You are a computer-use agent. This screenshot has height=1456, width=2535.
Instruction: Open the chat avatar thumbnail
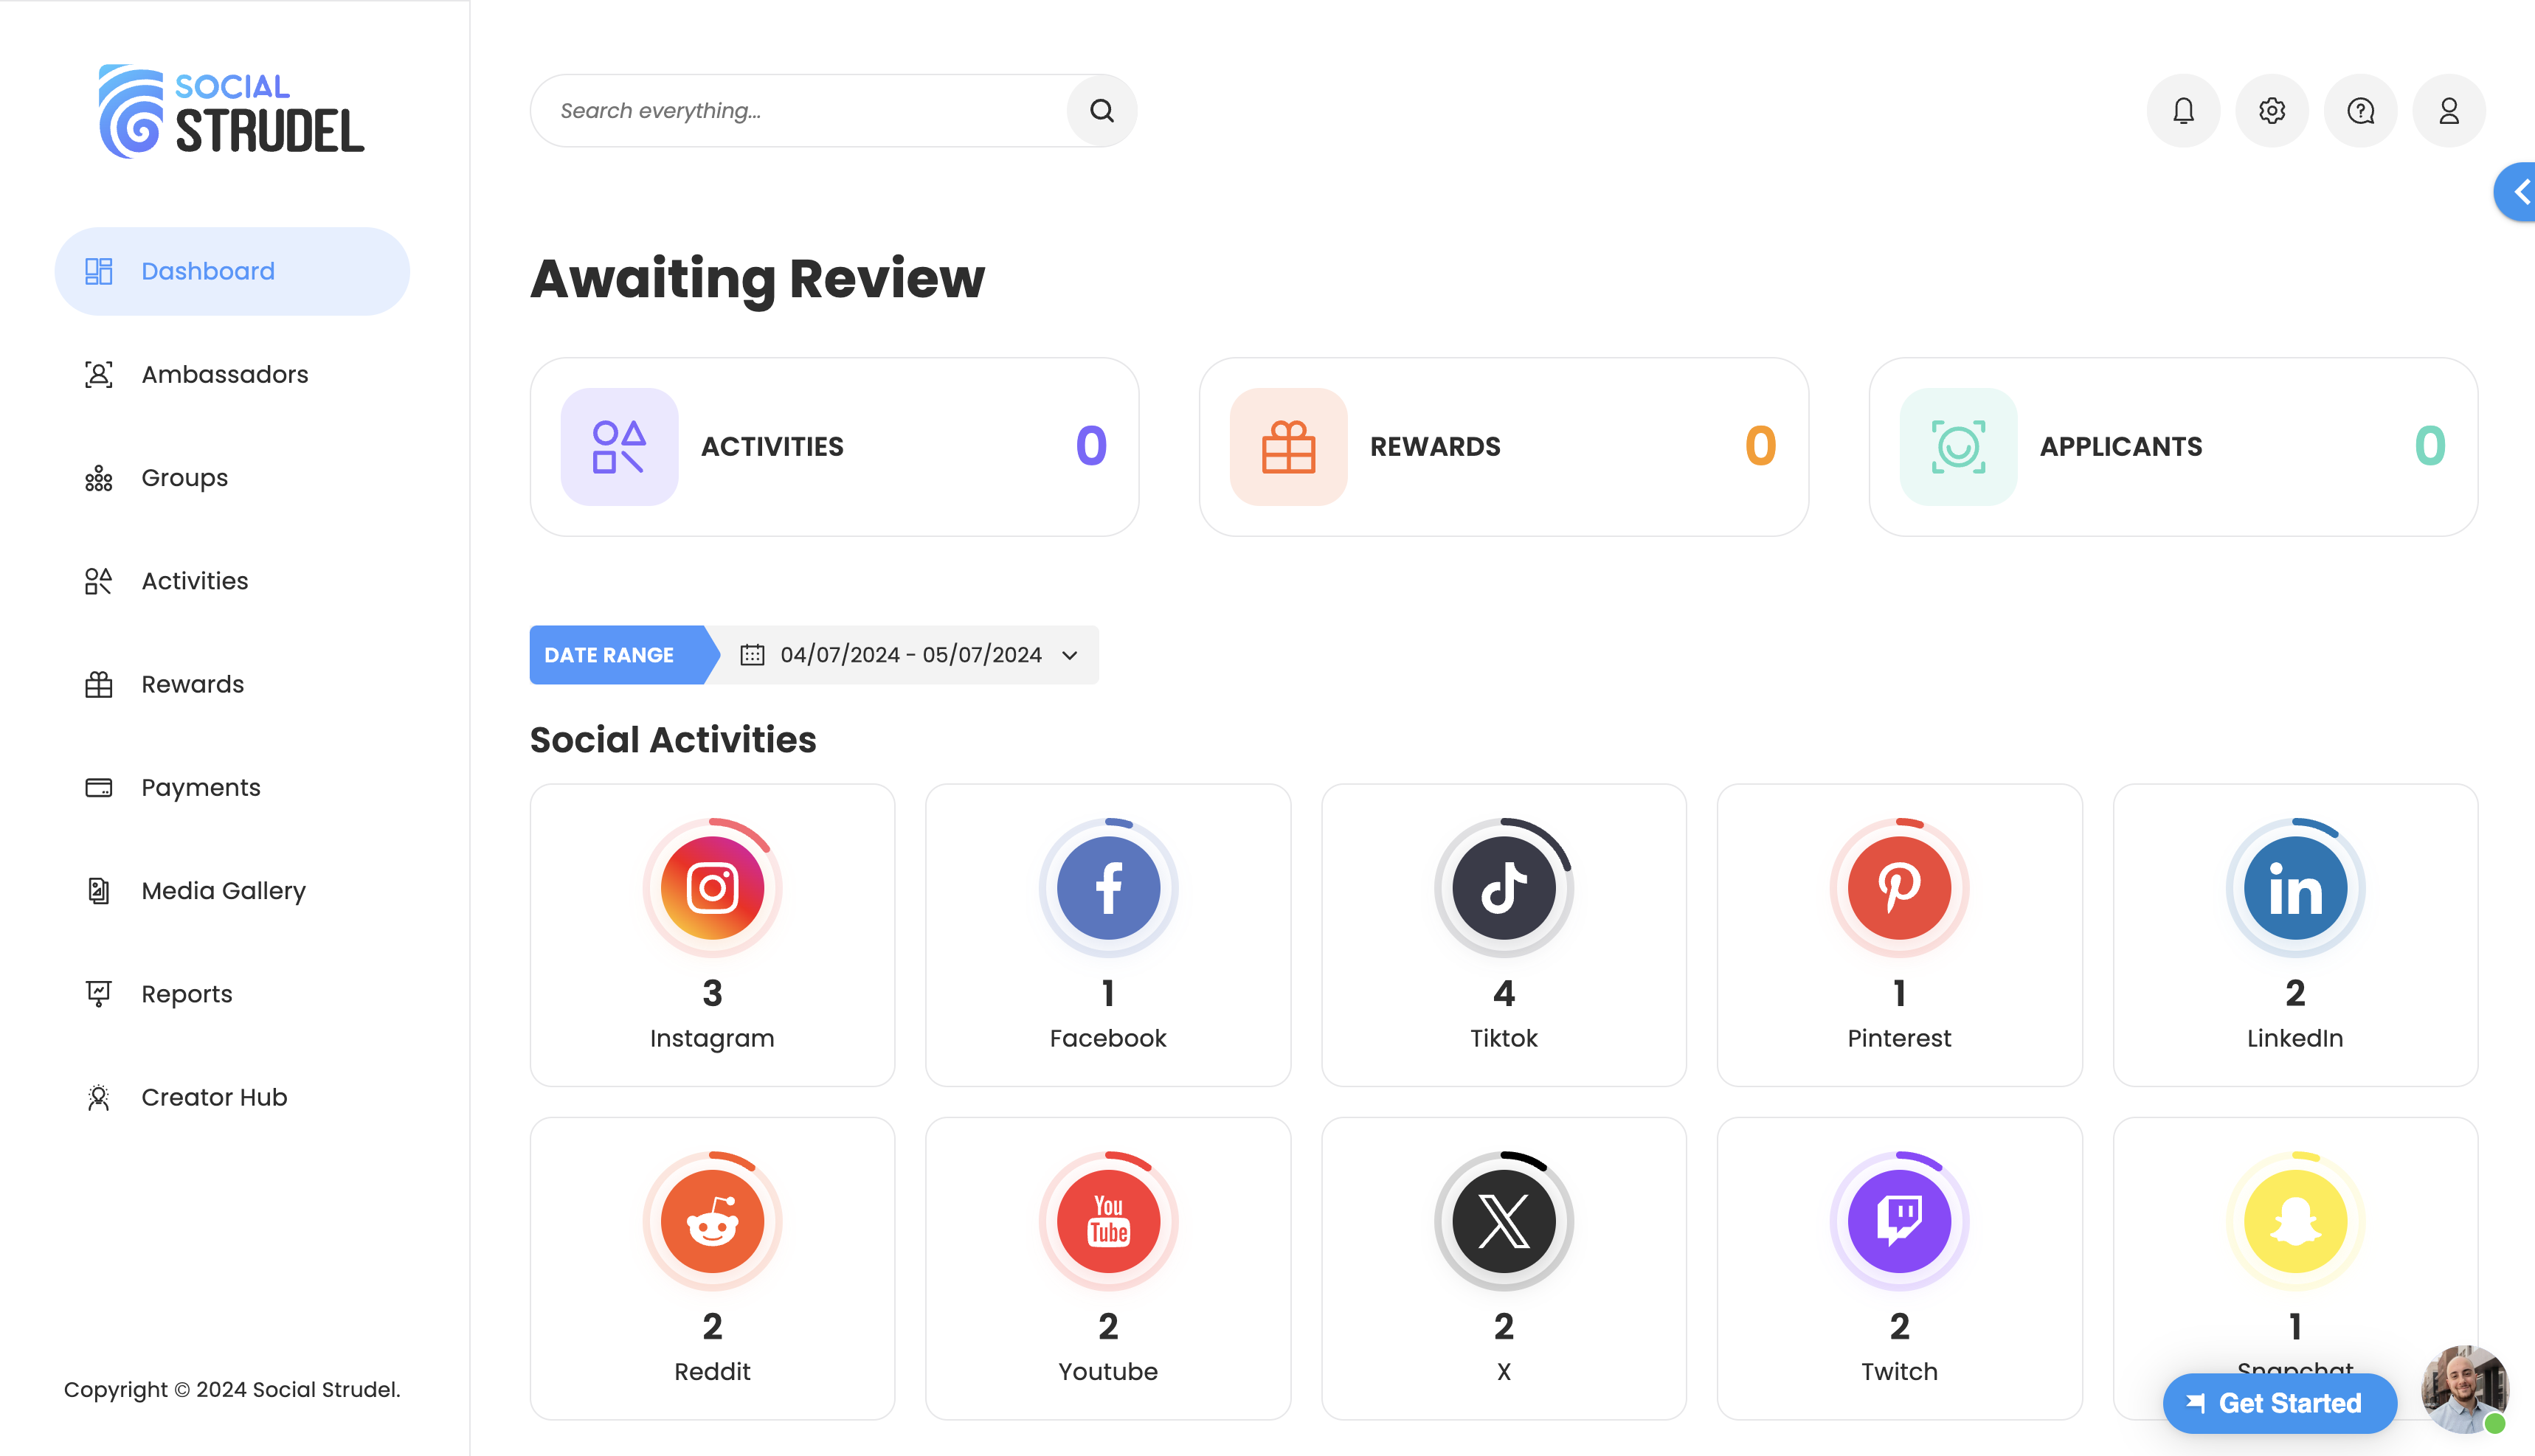coord(2464,1389)
